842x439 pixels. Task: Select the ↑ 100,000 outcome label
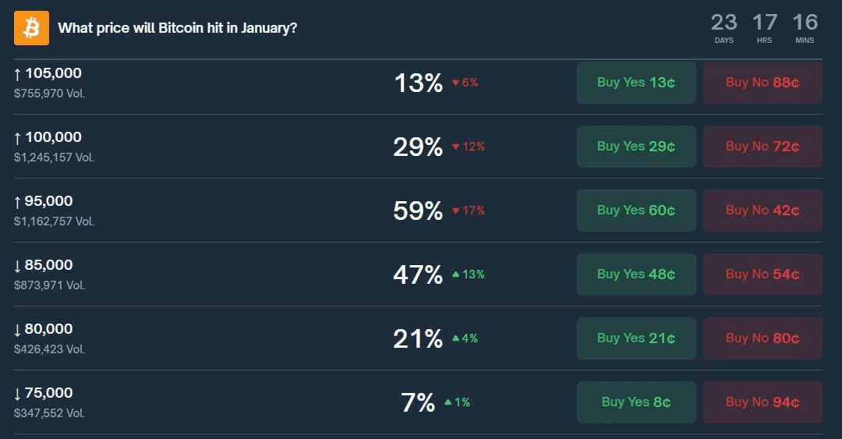(x=48, y=138)
